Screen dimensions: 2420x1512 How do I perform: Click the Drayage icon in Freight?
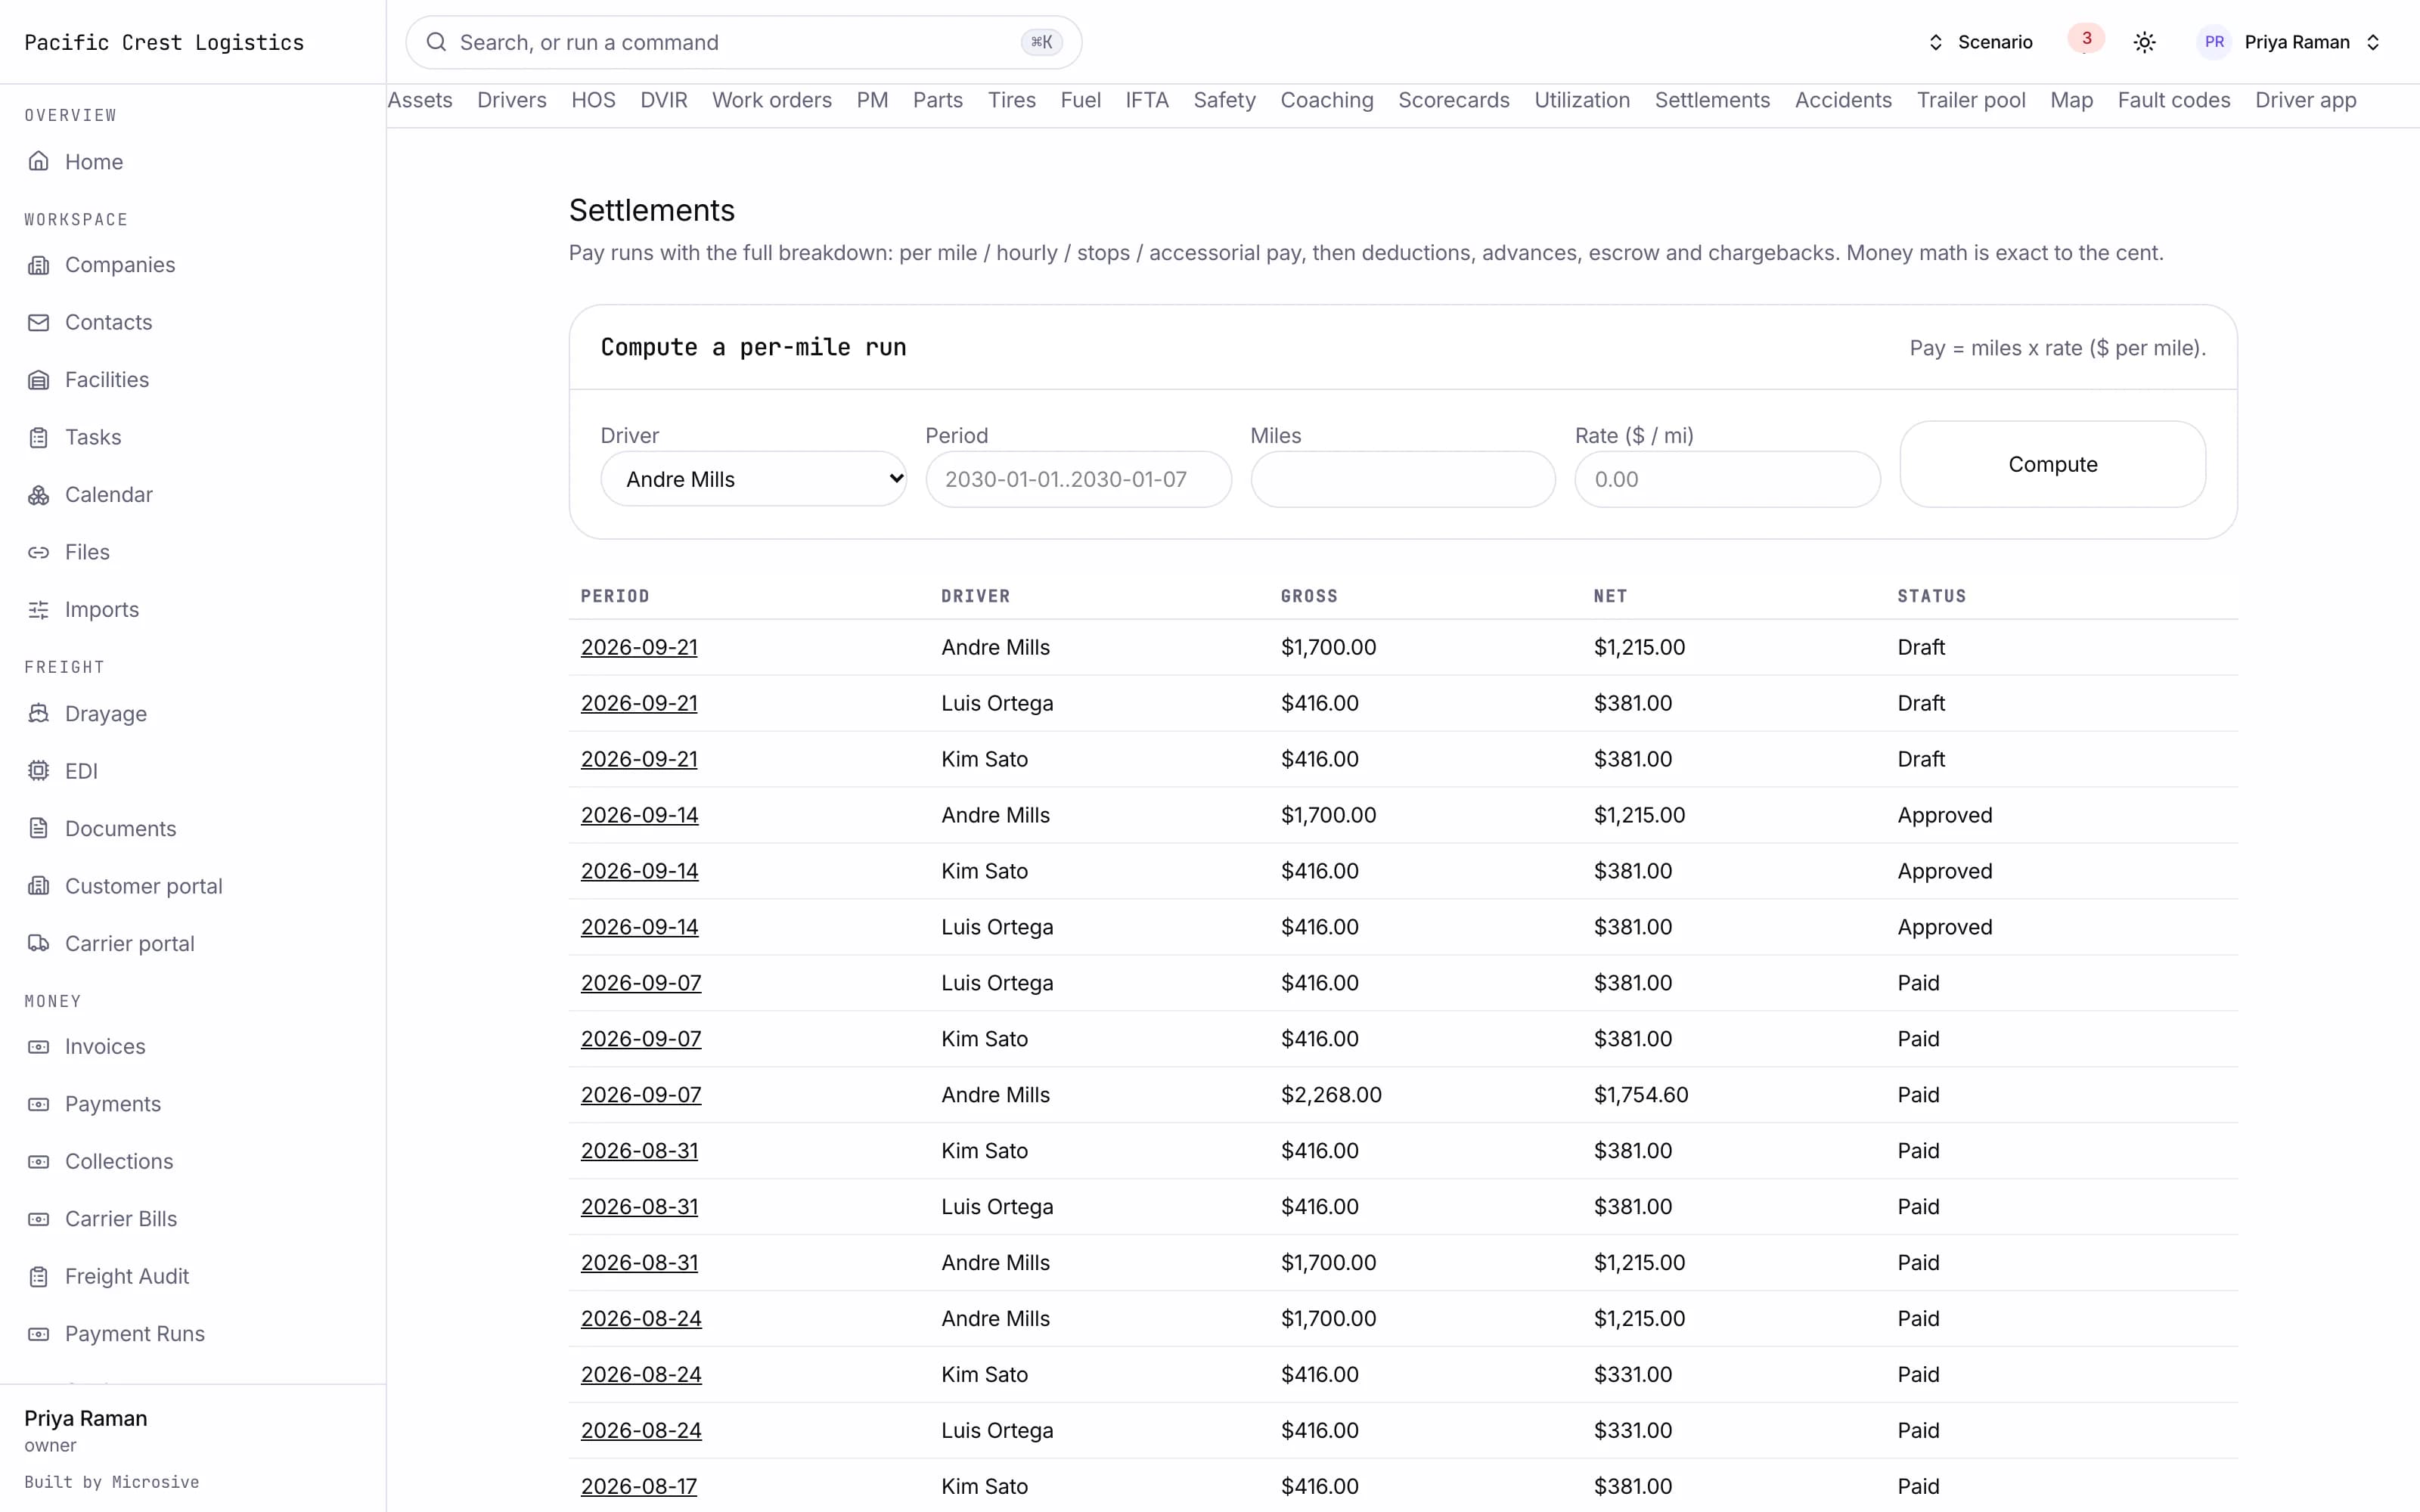point(38,714)
